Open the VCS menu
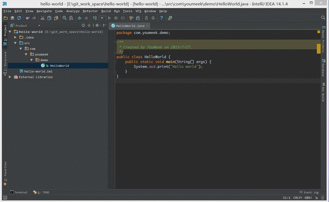The image size is (329, 202). pos(138,11)
